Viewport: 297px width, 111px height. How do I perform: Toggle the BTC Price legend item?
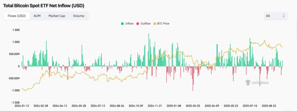(x=161, y=24)
